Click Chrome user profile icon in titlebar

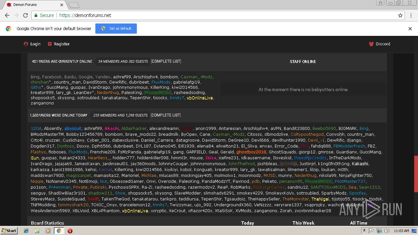coord(380,3)
